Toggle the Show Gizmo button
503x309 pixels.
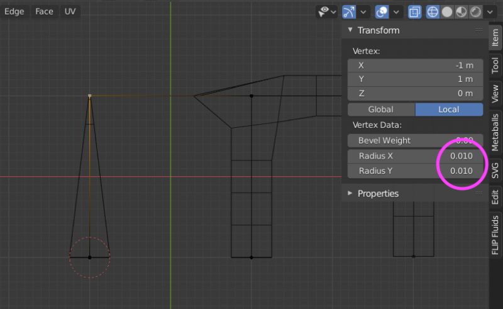[x=349, y=12]
